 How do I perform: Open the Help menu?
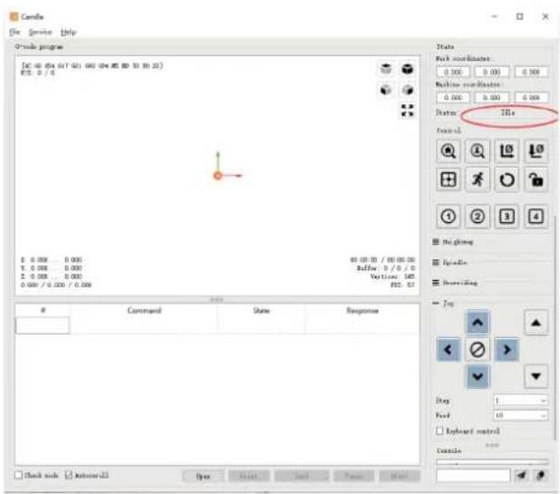click(x=68, y=32)
